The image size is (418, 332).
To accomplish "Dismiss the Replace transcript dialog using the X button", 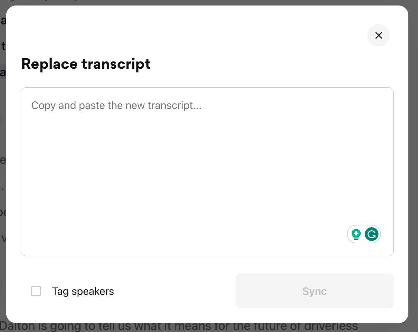I will [x=378, y=35].
